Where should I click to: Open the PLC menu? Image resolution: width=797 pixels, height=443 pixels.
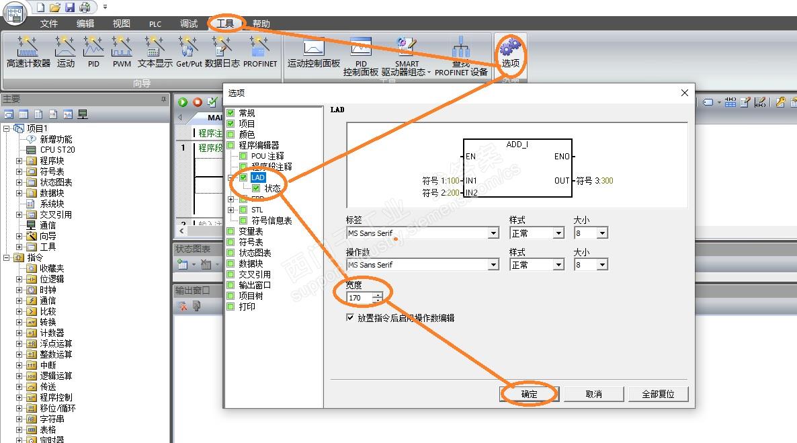(155, 24)
